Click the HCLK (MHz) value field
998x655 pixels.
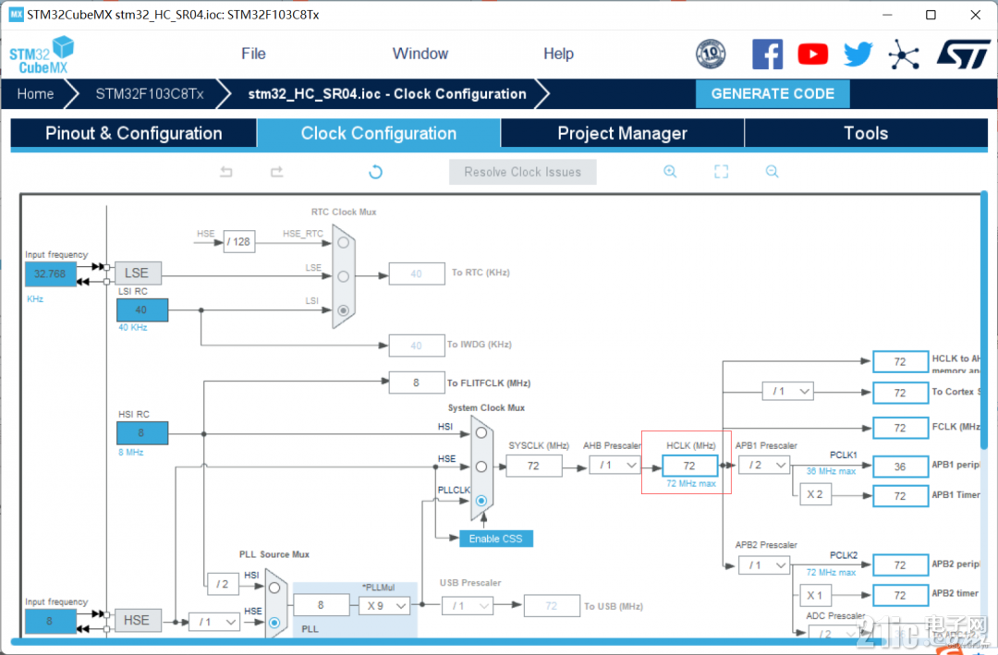click(x=690, y=466)
